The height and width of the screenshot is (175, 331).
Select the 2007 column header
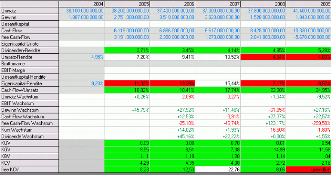click(218, 4)
